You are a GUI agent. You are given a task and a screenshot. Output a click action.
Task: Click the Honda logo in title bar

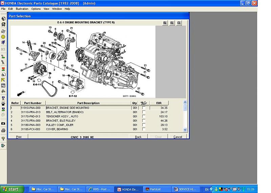click(x=2, y=3)
